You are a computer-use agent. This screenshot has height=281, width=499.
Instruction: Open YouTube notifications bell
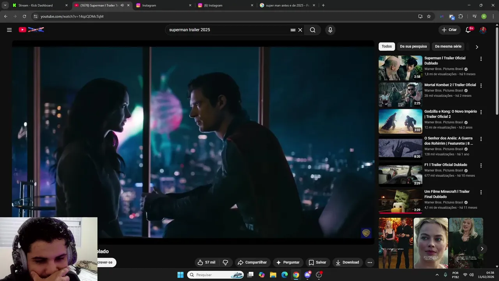coord(469,30)
